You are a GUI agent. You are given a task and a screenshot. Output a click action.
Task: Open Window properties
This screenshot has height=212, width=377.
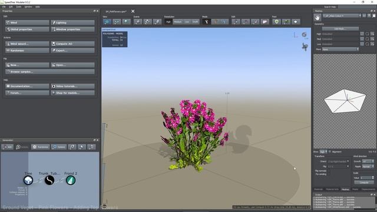(x=72, y=29)
